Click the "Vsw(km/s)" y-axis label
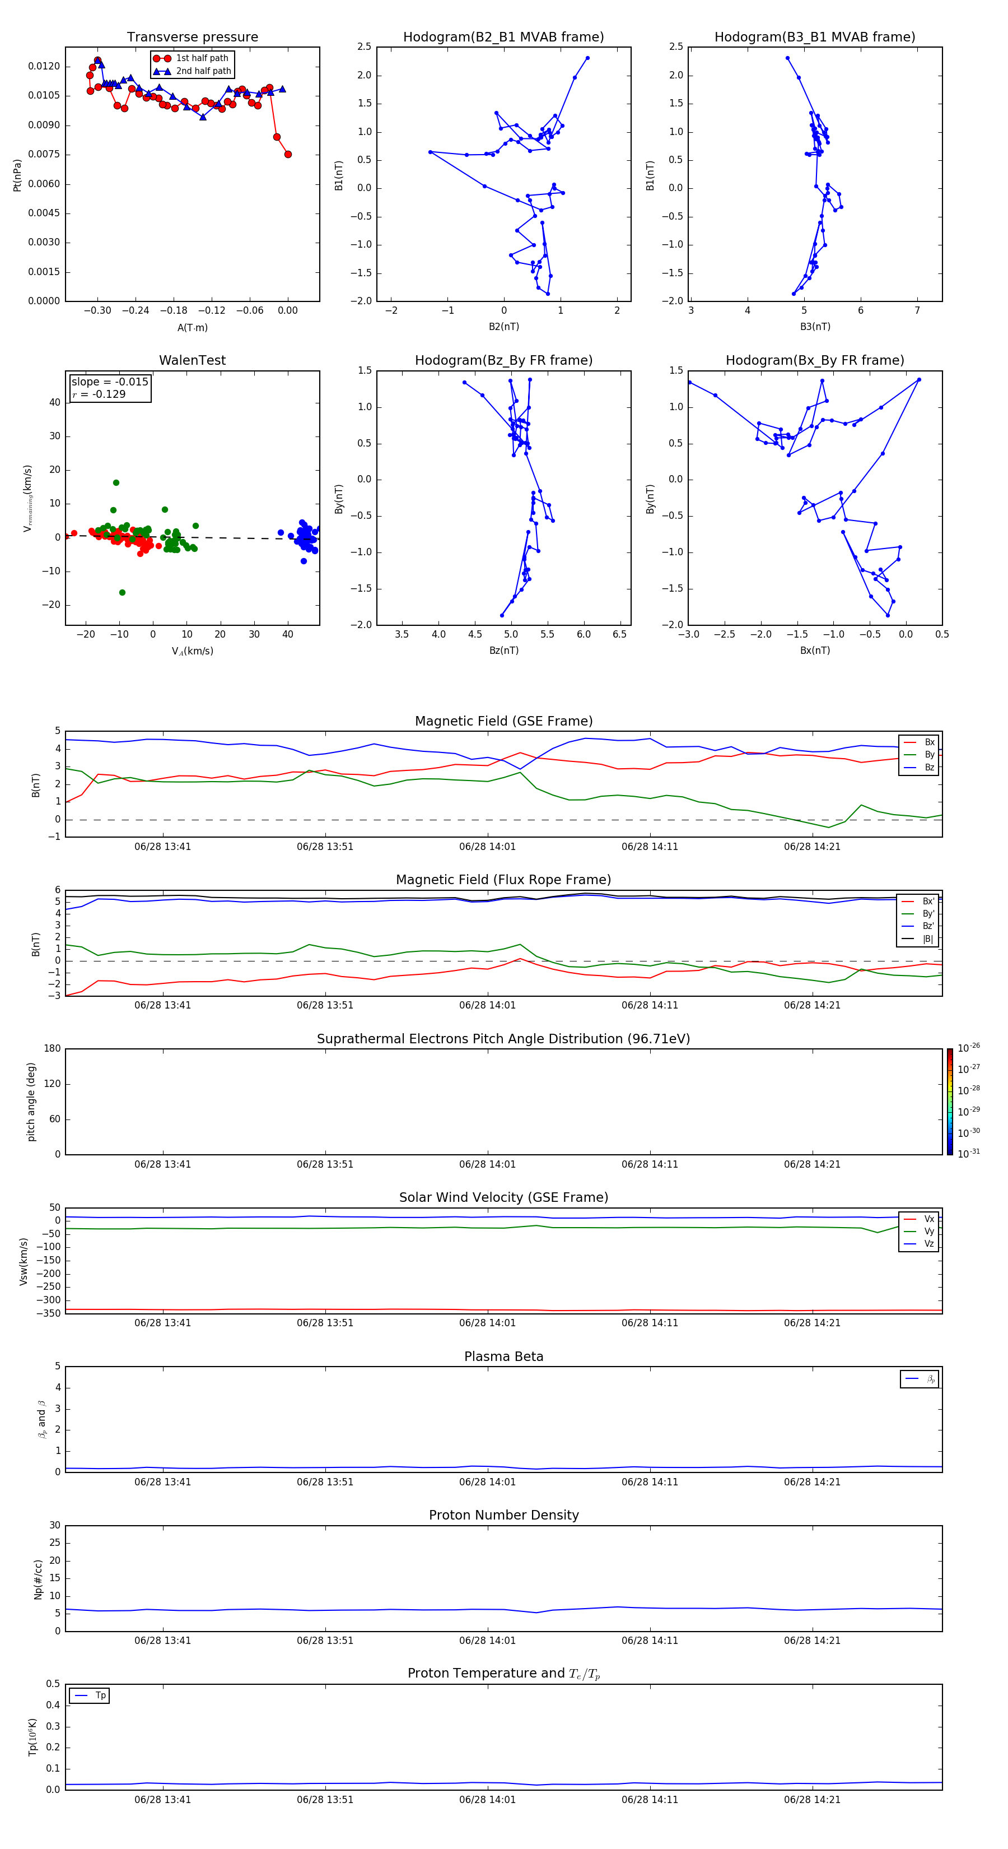The height and width of the screenshot is (1849, 1008). pos(24,1261)
